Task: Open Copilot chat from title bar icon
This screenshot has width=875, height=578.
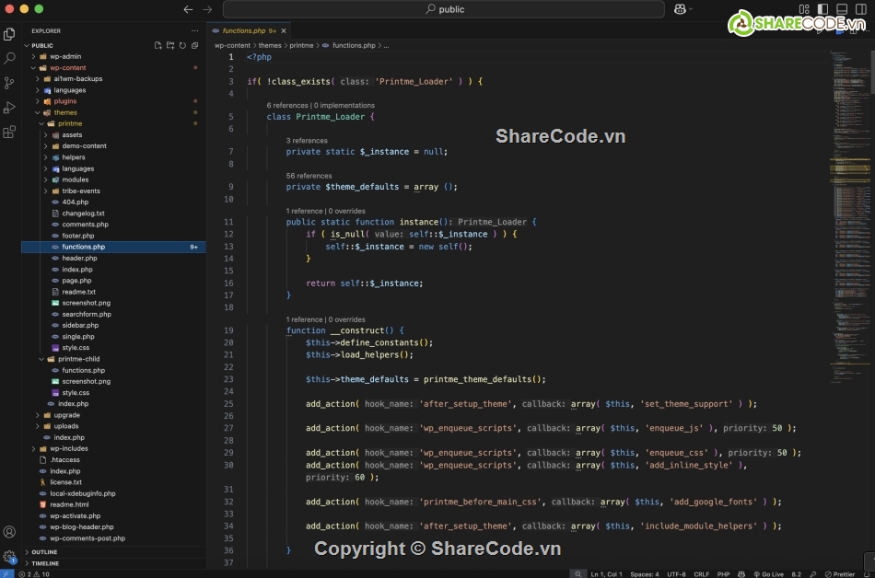Action: click(680, 9)
